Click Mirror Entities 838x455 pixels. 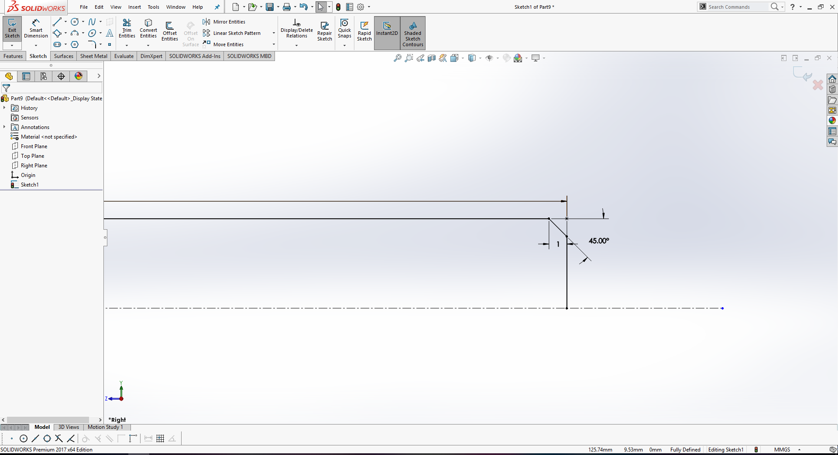(x=224, y=22)
